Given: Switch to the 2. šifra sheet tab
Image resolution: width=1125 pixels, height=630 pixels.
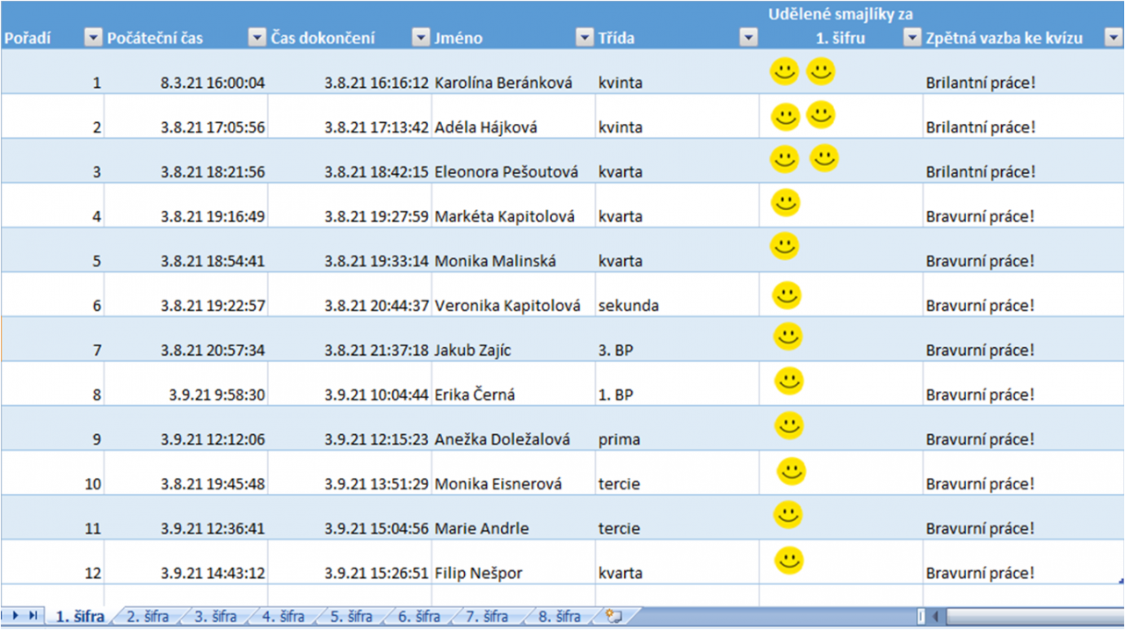Looking at the screenshot, I should [148, 617].
